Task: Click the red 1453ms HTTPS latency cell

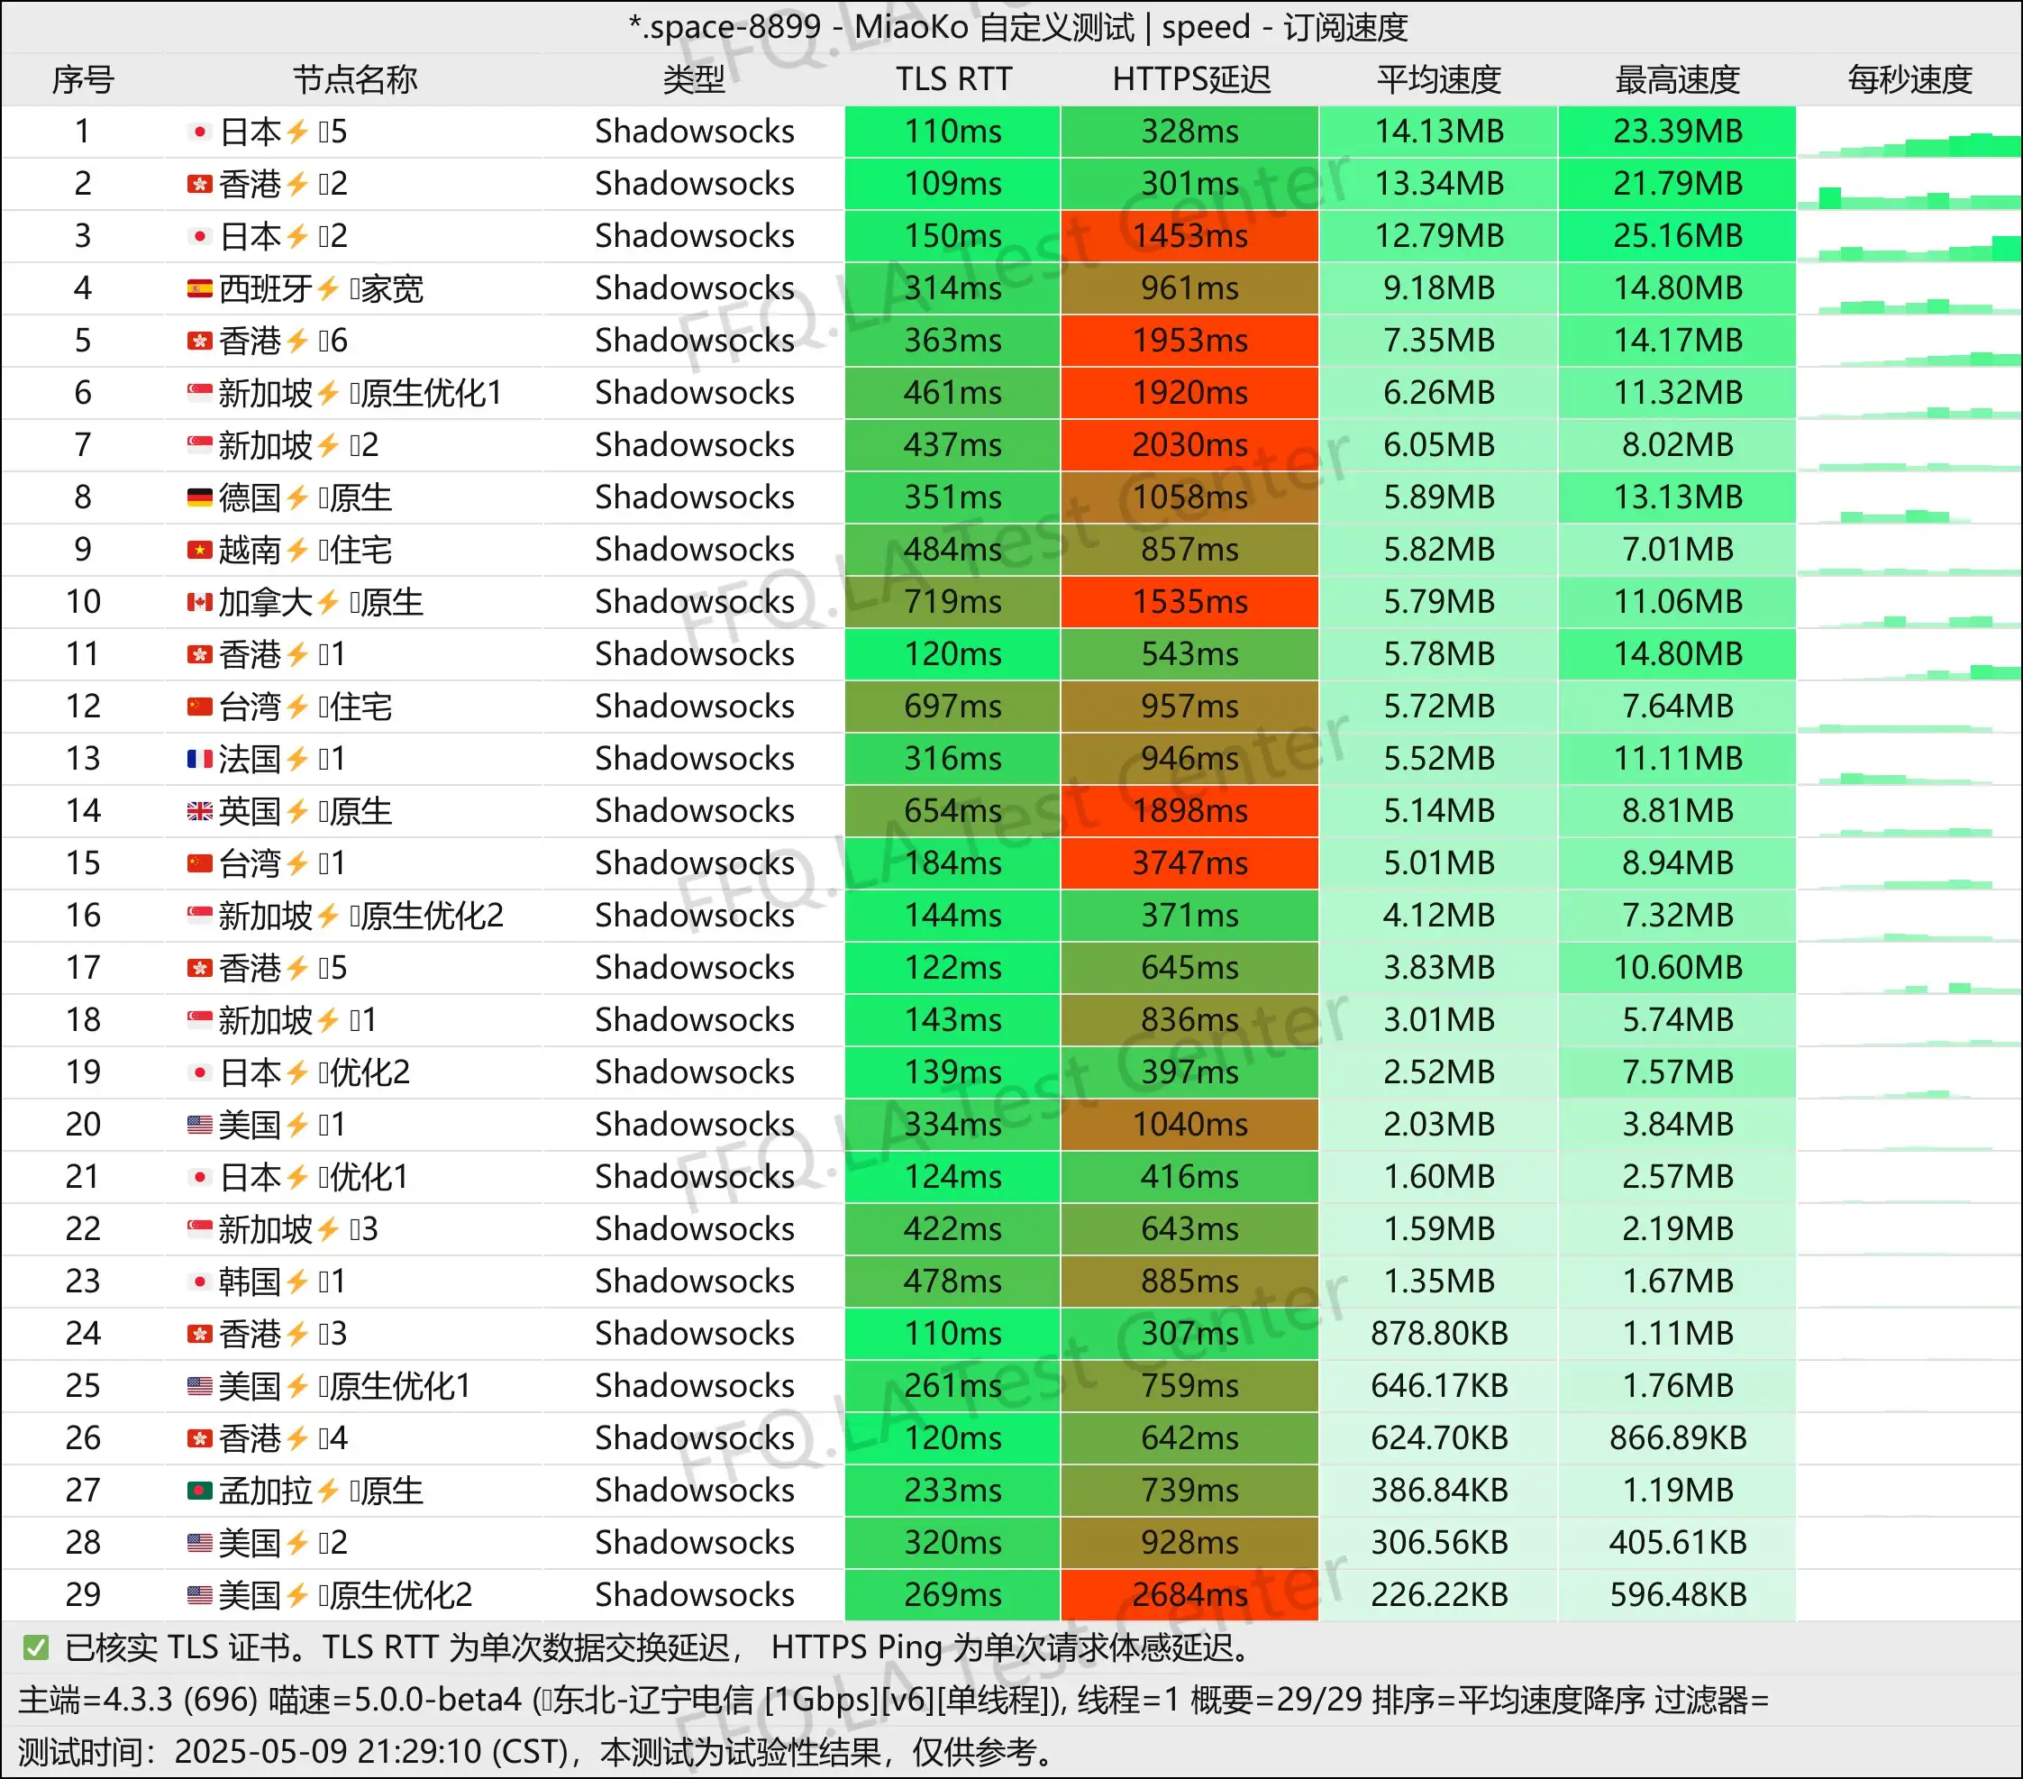Action: [x=1189, y=237]
